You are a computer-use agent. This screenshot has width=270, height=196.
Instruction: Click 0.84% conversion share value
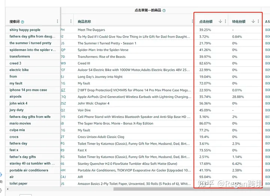pos(237,36)
